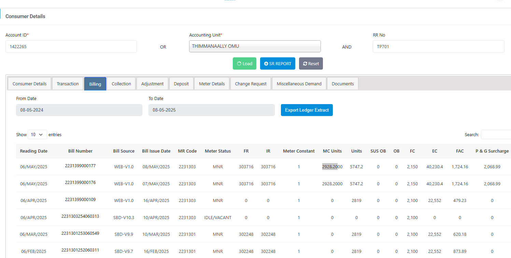Click bill source SBD-V9.7
Image resolution: width=511 pixels, height=258 pixels.
(124, 251)
